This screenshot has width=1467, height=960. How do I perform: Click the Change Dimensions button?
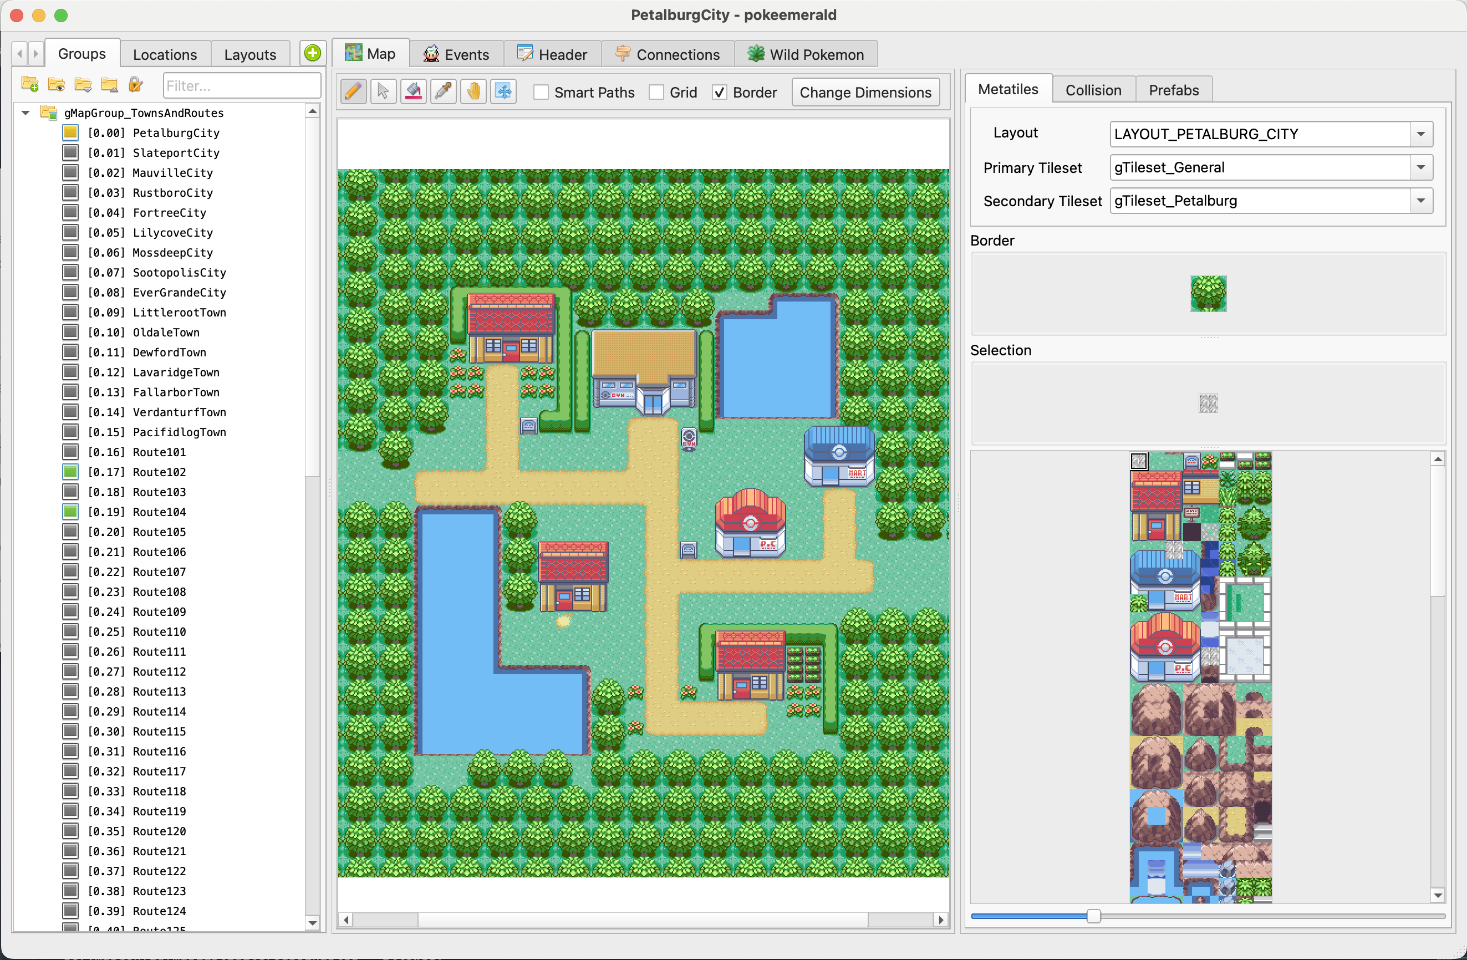(x=865, y=92)
